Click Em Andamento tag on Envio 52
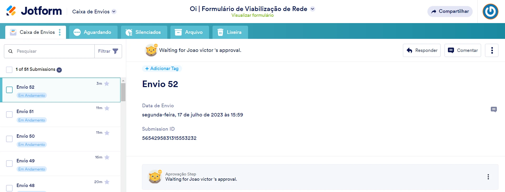Screen dimensions: 505x192 coord(32,95)
